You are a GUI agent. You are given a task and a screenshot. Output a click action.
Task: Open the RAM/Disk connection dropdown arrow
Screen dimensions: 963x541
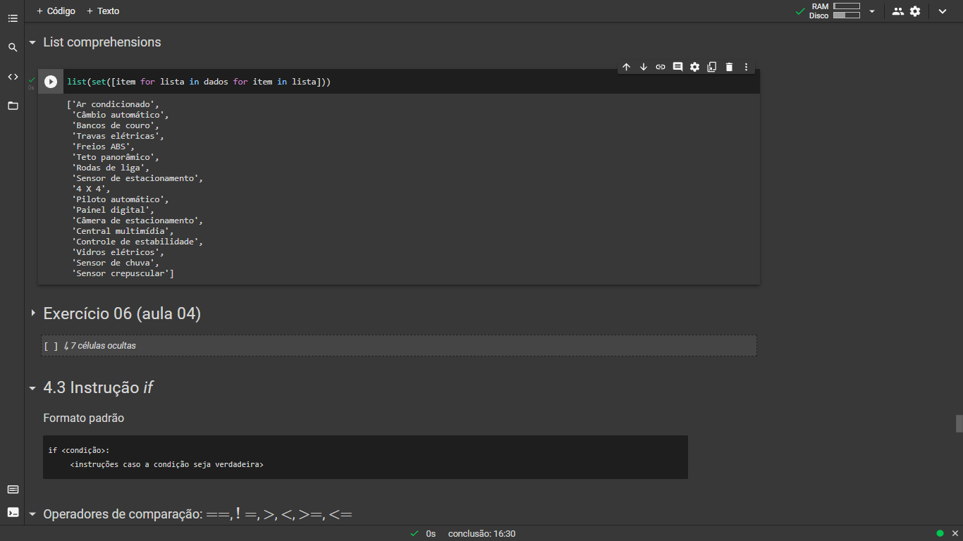tap(872, 11)
